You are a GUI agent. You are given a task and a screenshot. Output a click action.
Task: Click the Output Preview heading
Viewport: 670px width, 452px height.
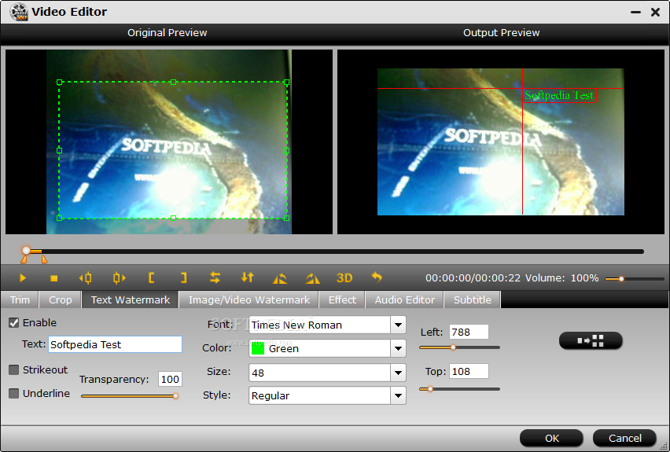(501, 33)
